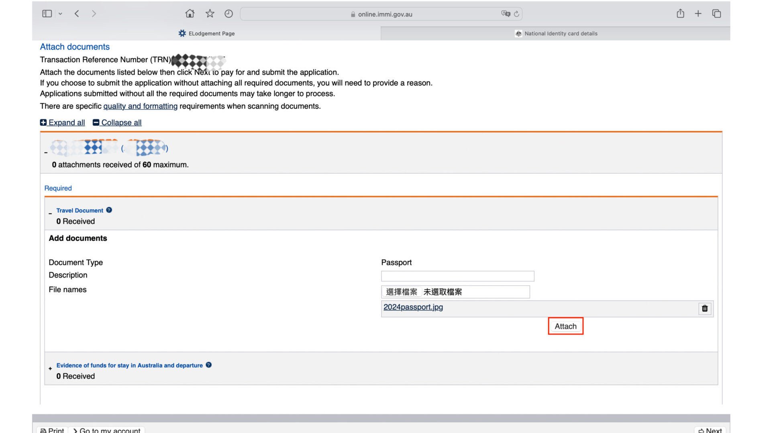The width and height of the screenshot is (771, 433).
Task: Open a new tab with plus icon
Action: (698, 14)
